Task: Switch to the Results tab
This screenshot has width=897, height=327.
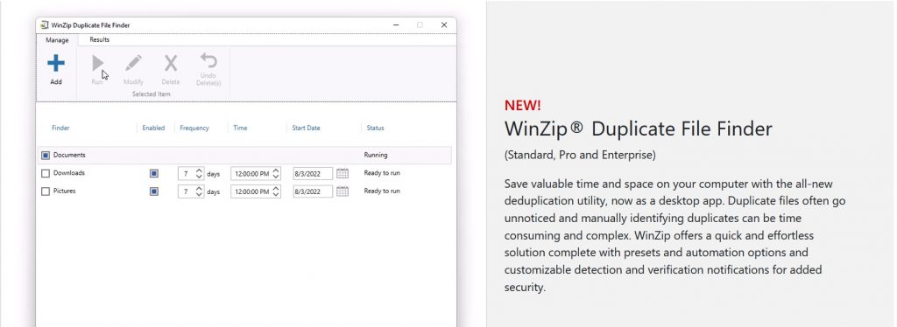Action: click(x=100, y=40)
